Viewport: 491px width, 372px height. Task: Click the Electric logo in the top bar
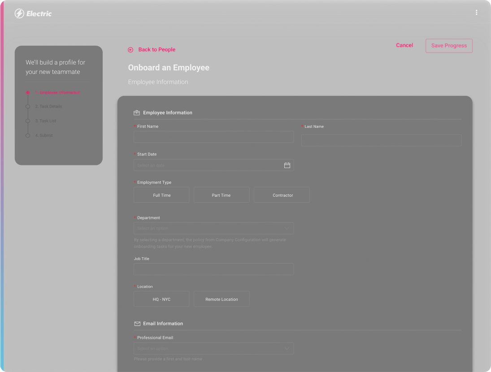pos(33,13)
